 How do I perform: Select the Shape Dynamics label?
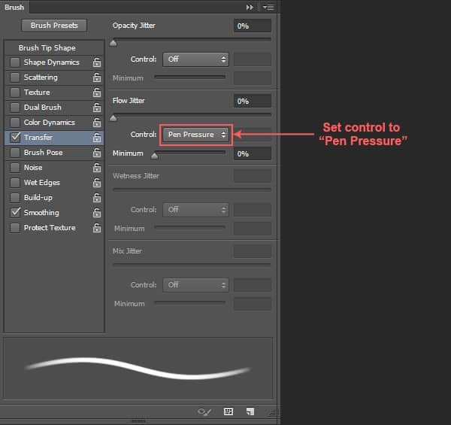pyautogui.click(x=51, y=62)
